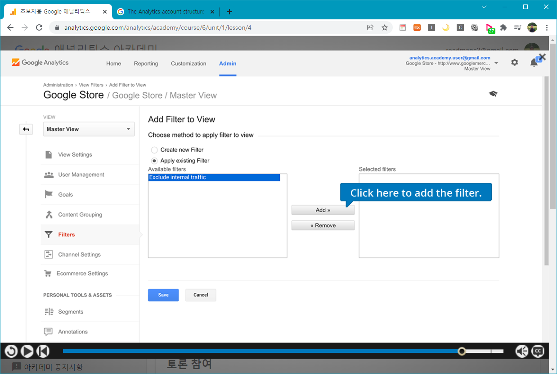Open Segments in sidebar
The image size is (557, 374).
71,312
